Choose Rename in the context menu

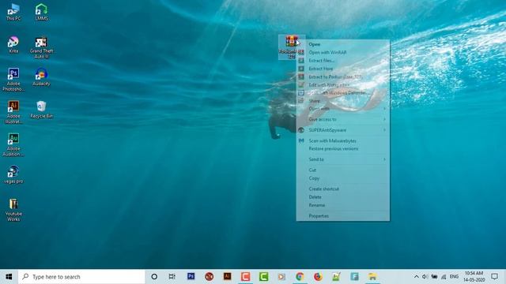(343, 205)
